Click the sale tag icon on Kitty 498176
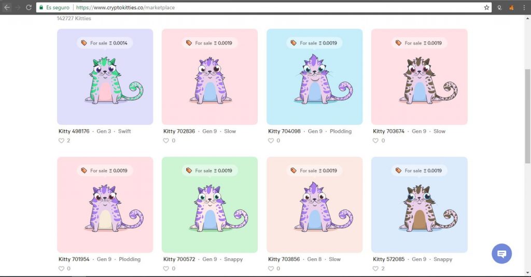The width and height of the screenshot is (531, 277). pyautogui.click(x=84, y=43)
